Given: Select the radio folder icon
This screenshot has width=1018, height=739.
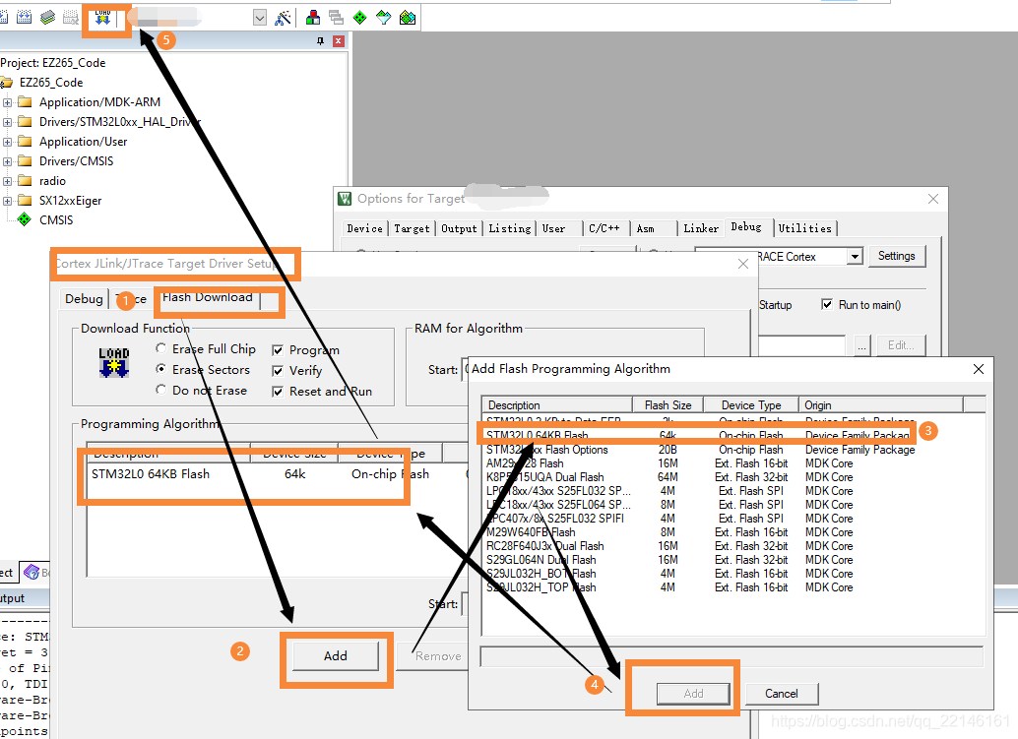Looking at the screenshot, I should [25, 180].
